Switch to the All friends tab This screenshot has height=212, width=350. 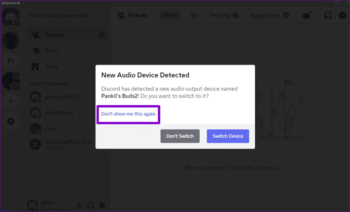194,15
